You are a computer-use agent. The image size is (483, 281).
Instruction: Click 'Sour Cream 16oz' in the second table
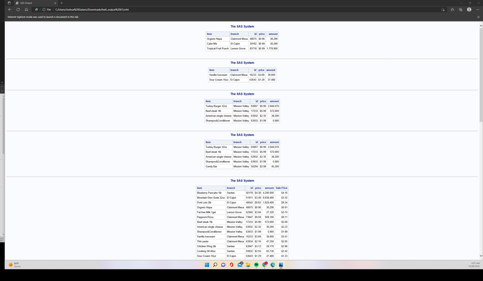coord(219,80)
